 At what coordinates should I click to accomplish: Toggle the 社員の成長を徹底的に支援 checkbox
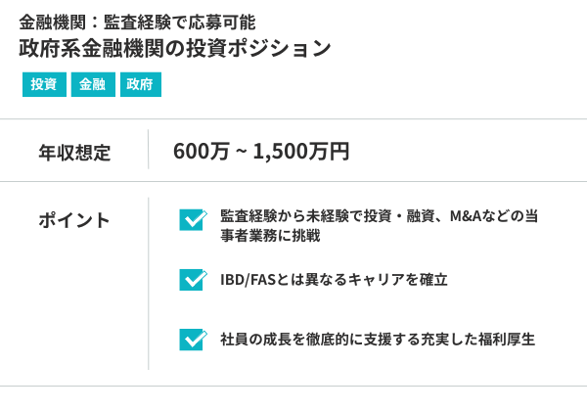[x=192, y=340]
